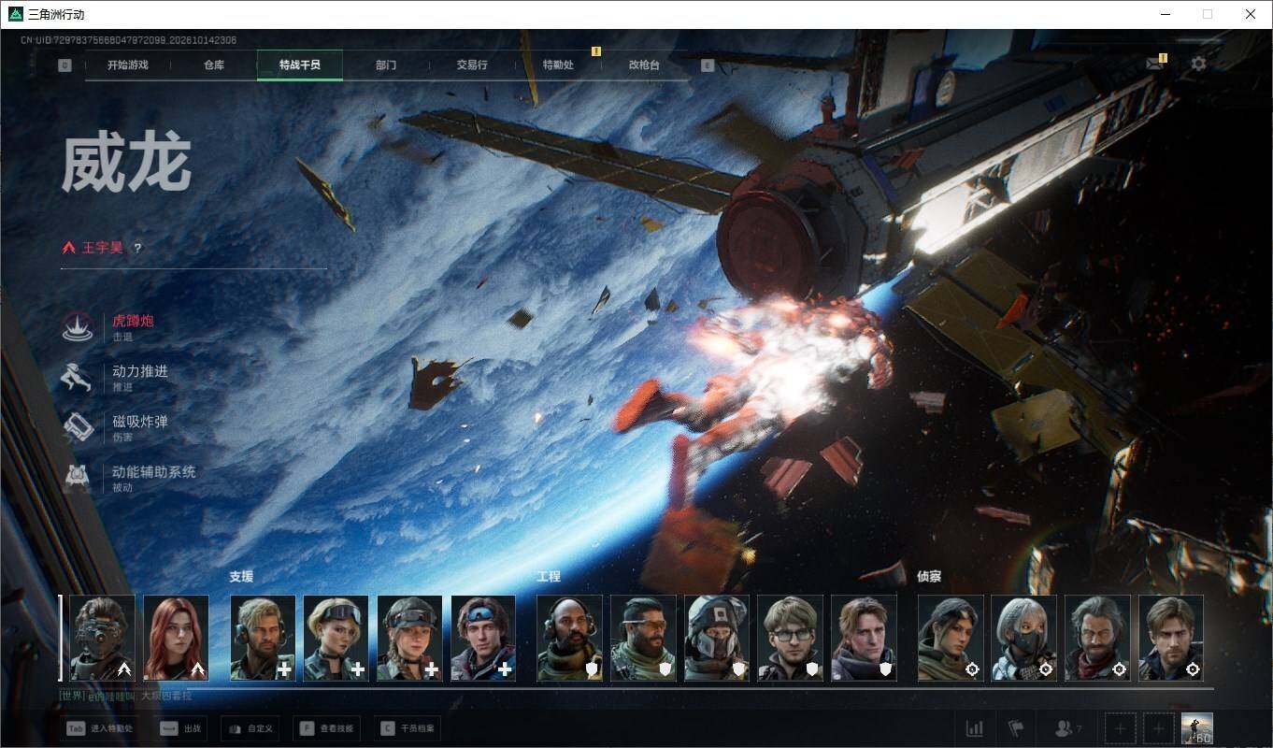Select the assault operator wearing a night-vision headset
Viewport: 1273px width, 748px height.
pos(102,638)
